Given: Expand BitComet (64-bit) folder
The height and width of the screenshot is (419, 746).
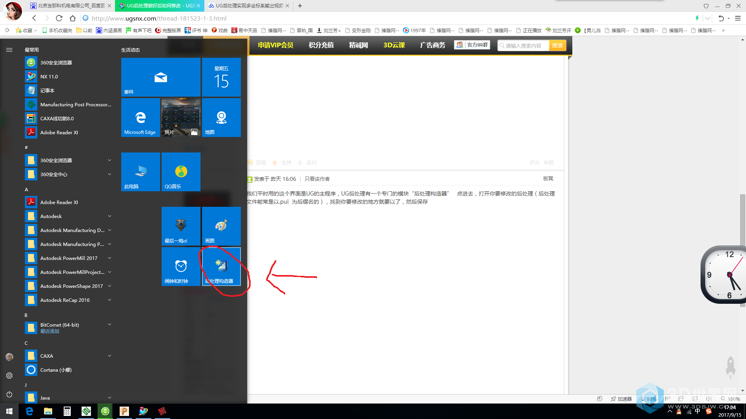Looking at the screenshot, I should [x=69, y=328].
